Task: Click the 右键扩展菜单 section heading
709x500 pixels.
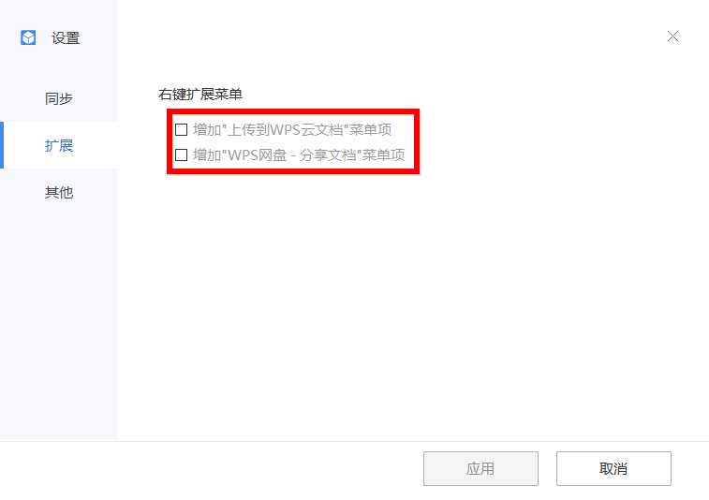Action: point(200,94)
